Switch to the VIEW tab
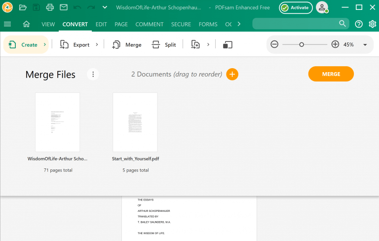The height and width of the screenshot is (241, 379). [48, 24]
